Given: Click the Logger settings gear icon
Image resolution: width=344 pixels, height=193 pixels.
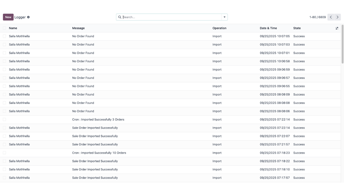Looking at the screenshot, I should click(28, 17).
